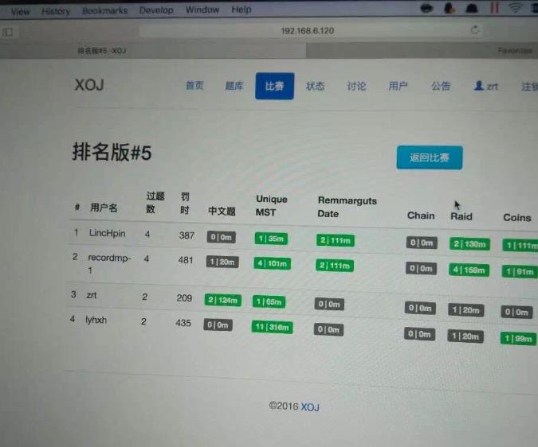Toggle the Safari sidebar icon

[x=8, y=32]
